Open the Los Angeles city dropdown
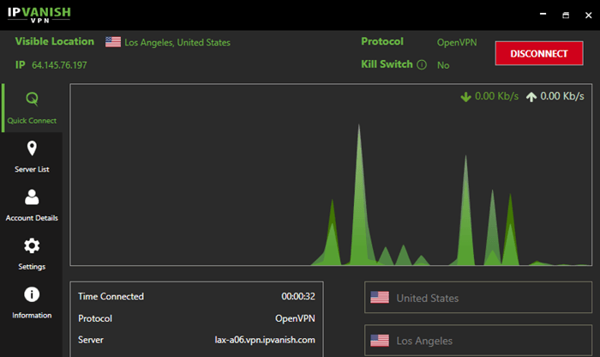 click(x=478, y=340)
